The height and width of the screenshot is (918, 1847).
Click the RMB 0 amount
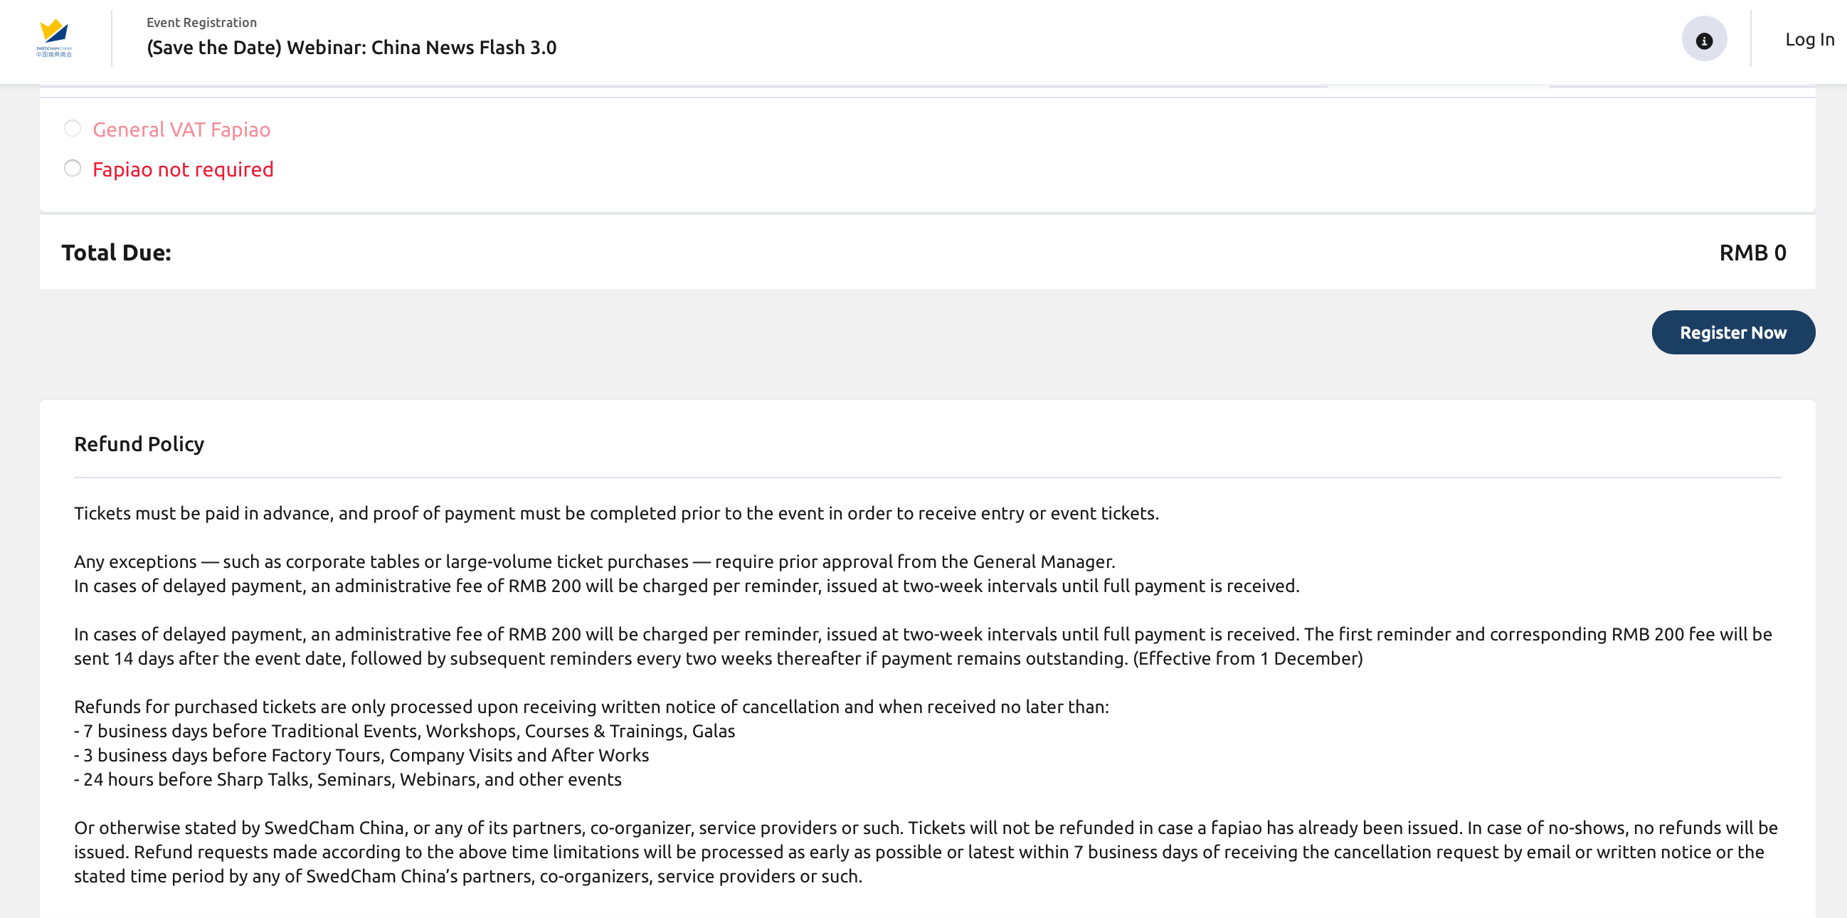pos(1752,253)
